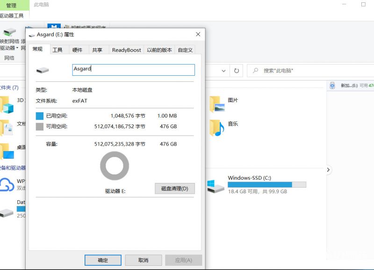
Task: Confirm with the 确定 button
Action: 103,260
